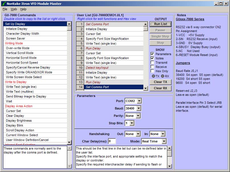Screen dimensions: 230x172
Task: Open the Web menu
Action: click(14, 9)
